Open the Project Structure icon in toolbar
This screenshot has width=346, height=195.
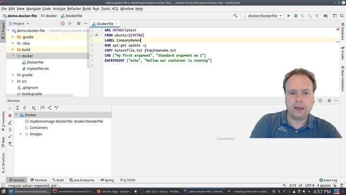325,16
